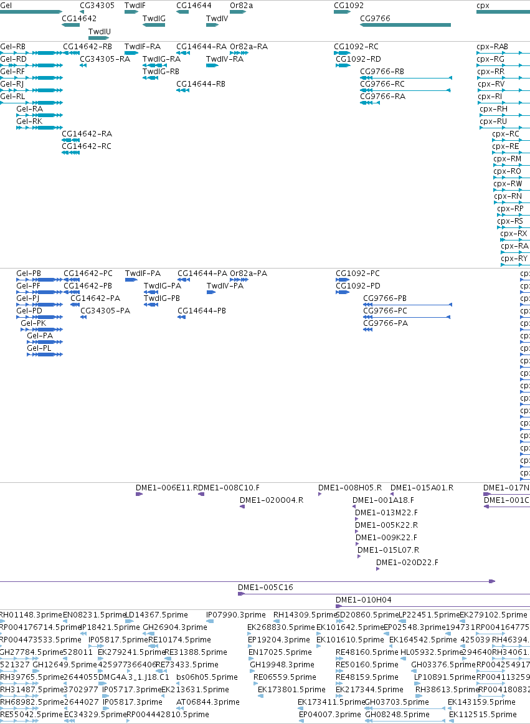
Task: Click the DME1-010H04 BAC label
Action: click(x=363, y=600)
